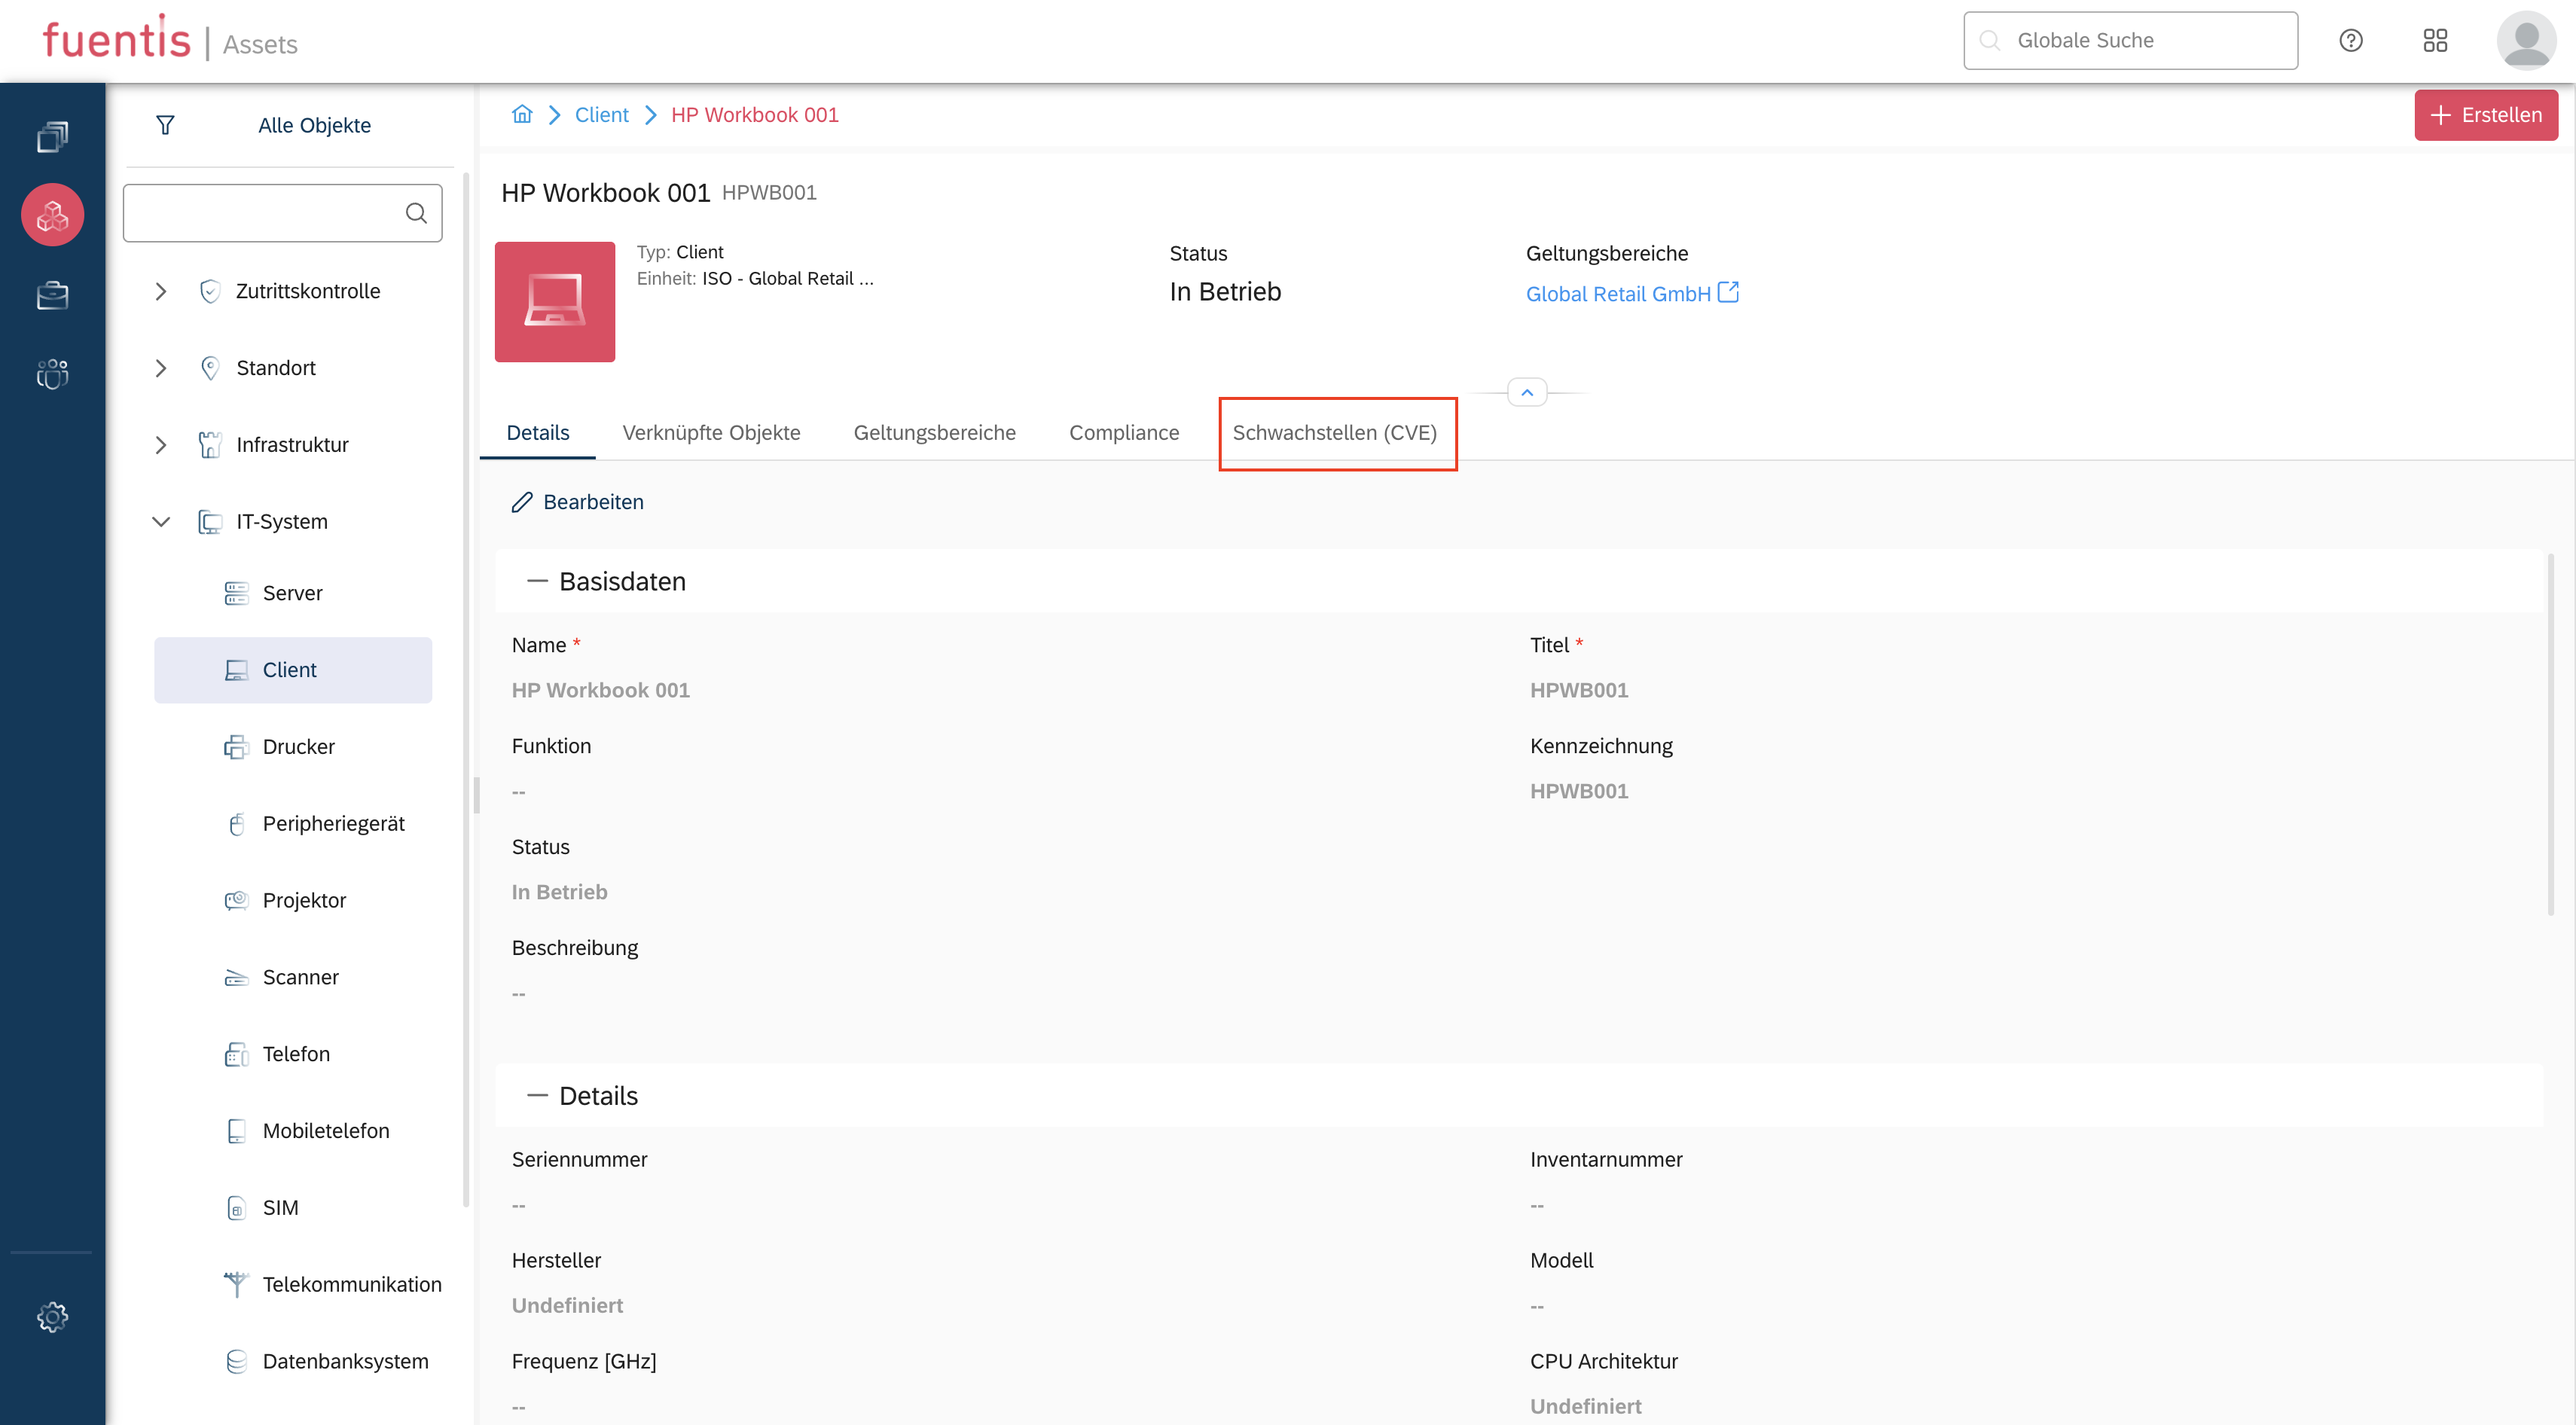Viewport: 2576px width, 1425px height.
Task: Click the Erstellen button
Action: click(2485, 115)
